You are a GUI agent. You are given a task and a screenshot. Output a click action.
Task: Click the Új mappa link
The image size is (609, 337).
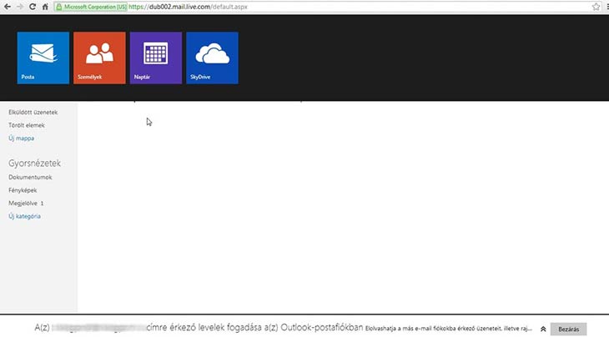coord(21,138)
